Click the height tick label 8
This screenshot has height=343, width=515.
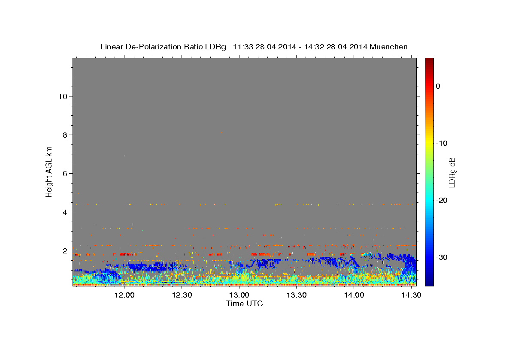point(64,135)
